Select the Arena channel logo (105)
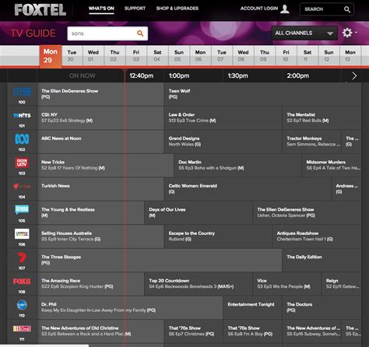The height and width of the screenshot is (347, 369). (x=22, y=209)
